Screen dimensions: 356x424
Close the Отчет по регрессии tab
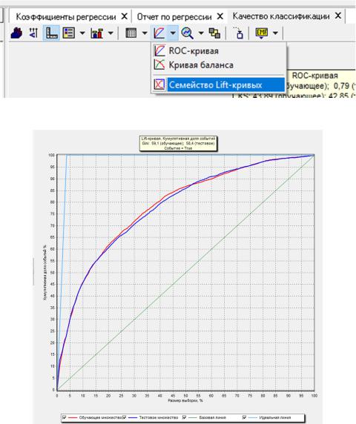tap(220, 16)
